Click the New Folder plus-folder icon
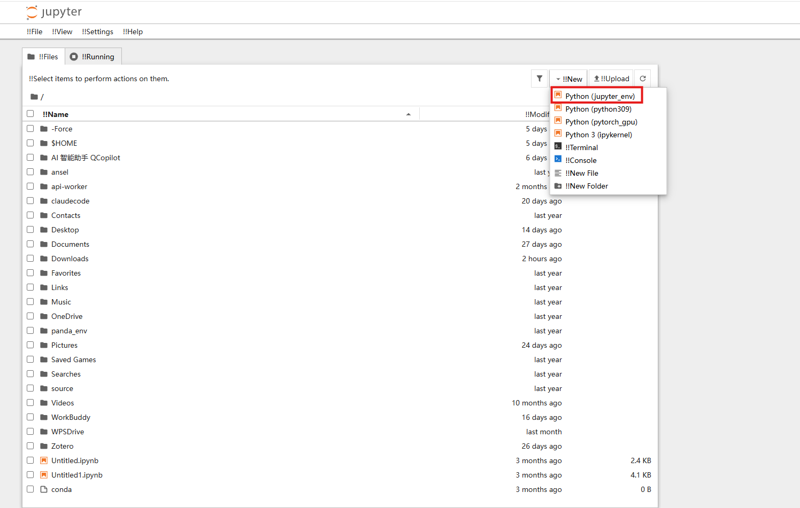The image size is (800, 508). click(558, 186)
